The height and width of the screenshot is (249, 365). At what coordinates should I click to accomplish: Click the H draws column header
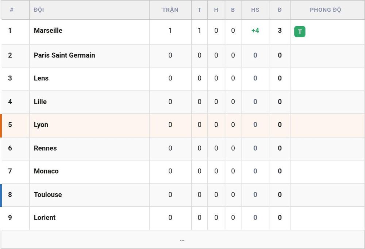(216, 10)
